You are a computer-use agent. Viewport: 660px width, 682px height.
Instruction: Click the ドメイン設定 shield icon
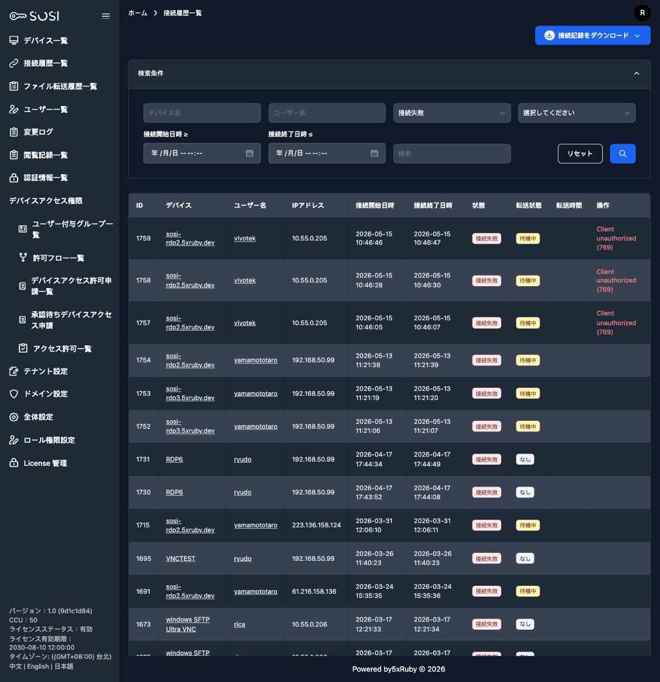click(14, 393)
